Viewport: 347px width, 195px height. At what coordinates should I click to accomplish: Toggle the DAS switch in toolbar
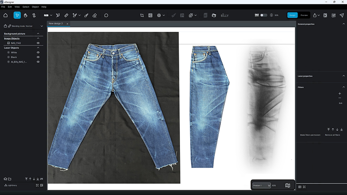[264, 15]
